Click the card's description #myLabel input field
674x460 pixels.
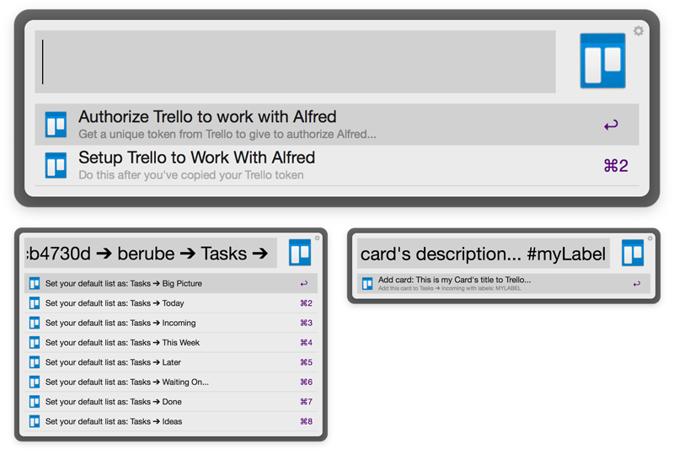pyautogui.click(x=483, y=254)
